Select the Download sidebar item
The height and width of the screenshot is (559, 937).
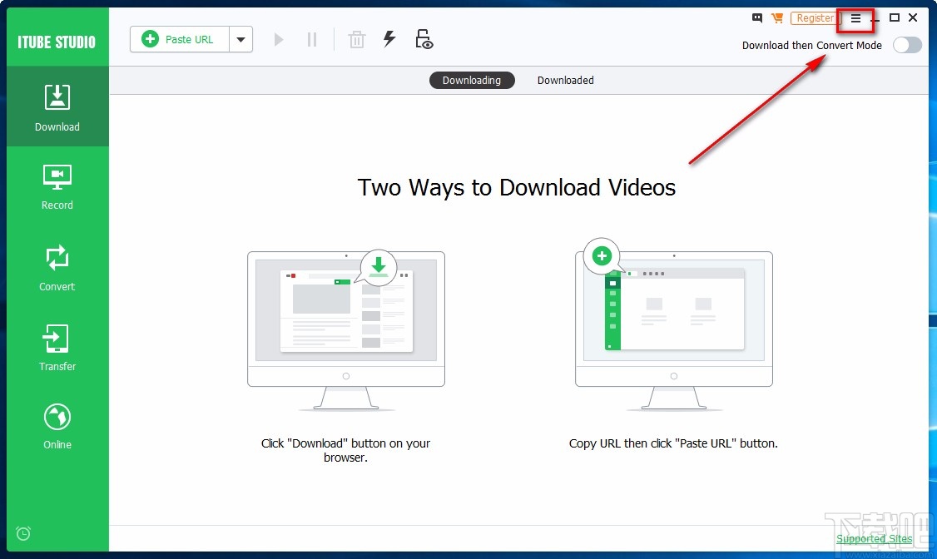point(57,106)
